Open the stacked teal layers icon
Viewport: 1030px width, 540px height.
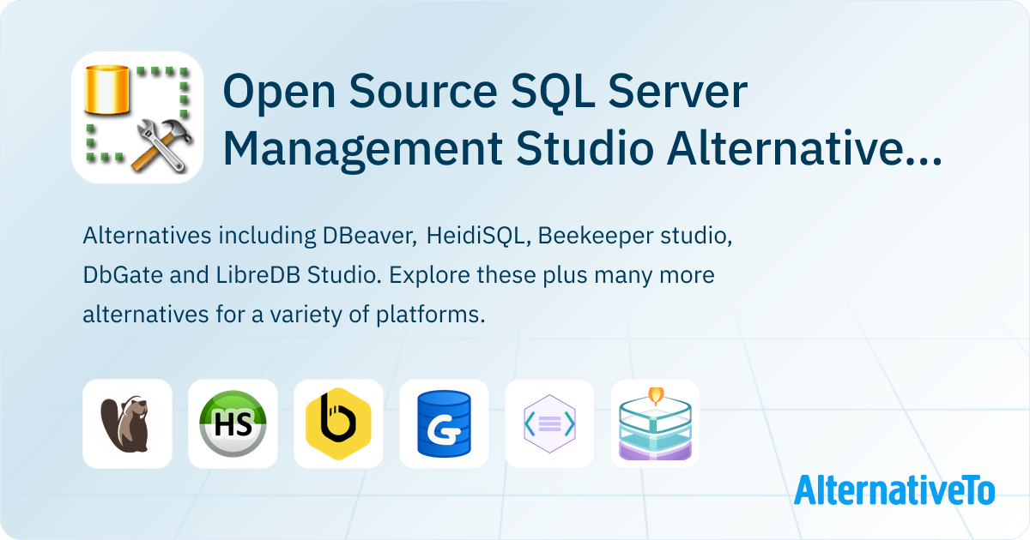pyautogui.click(x=655, y=423)
